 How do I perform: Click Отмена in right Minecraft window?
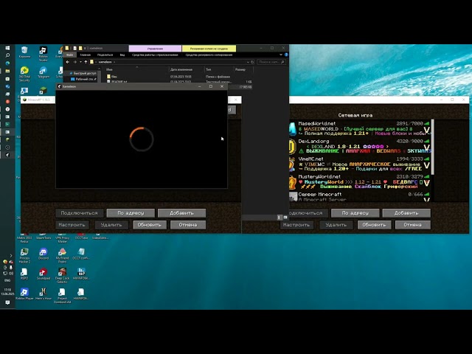coord(412,224)
